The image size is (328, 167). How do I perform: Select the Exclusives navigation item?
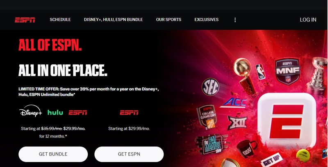(207, 20)
